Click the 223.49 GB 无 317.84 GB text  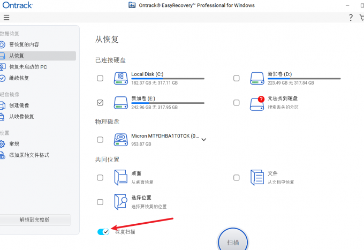[291, 83]
